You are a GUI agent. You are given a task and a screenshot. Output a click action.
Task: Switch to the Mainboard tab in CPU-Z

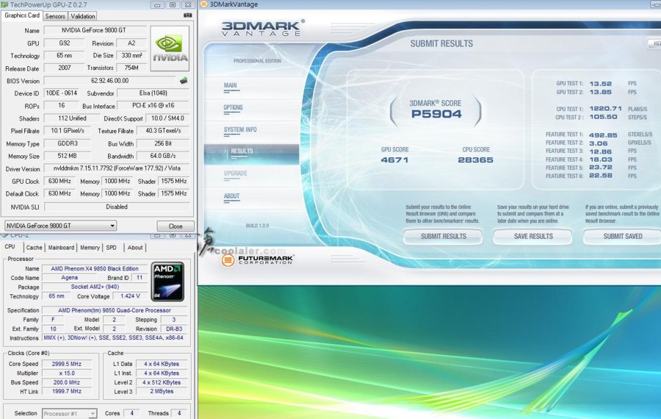[x=61, y=248]
